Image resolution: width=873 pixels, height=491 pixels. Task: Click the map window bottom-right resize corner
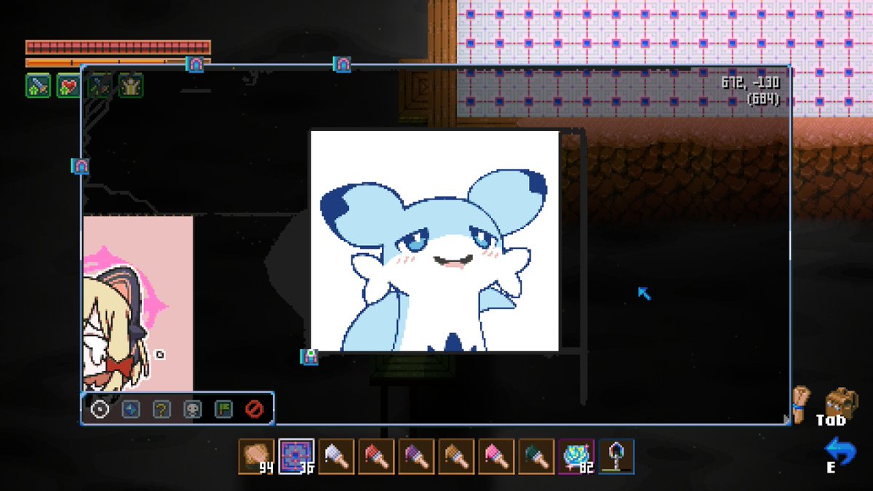[x=786, y=420]
